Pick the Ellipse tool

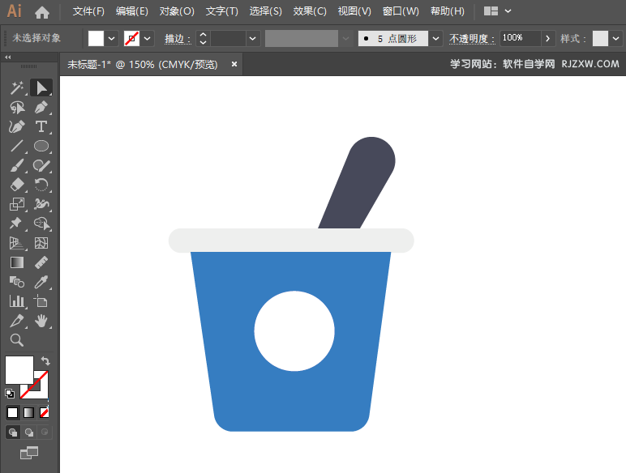tap(41, 146)
